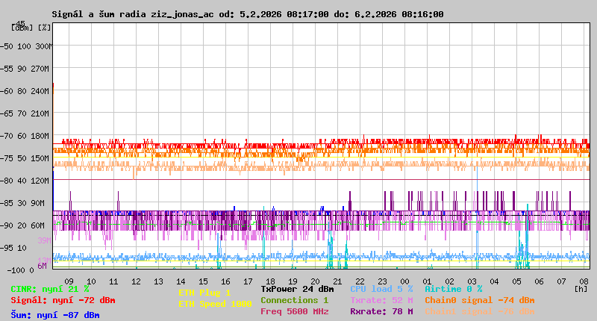Click the CPU load legend entry
The width and height of the screenshot is (597, 321).
pos(381,289)
